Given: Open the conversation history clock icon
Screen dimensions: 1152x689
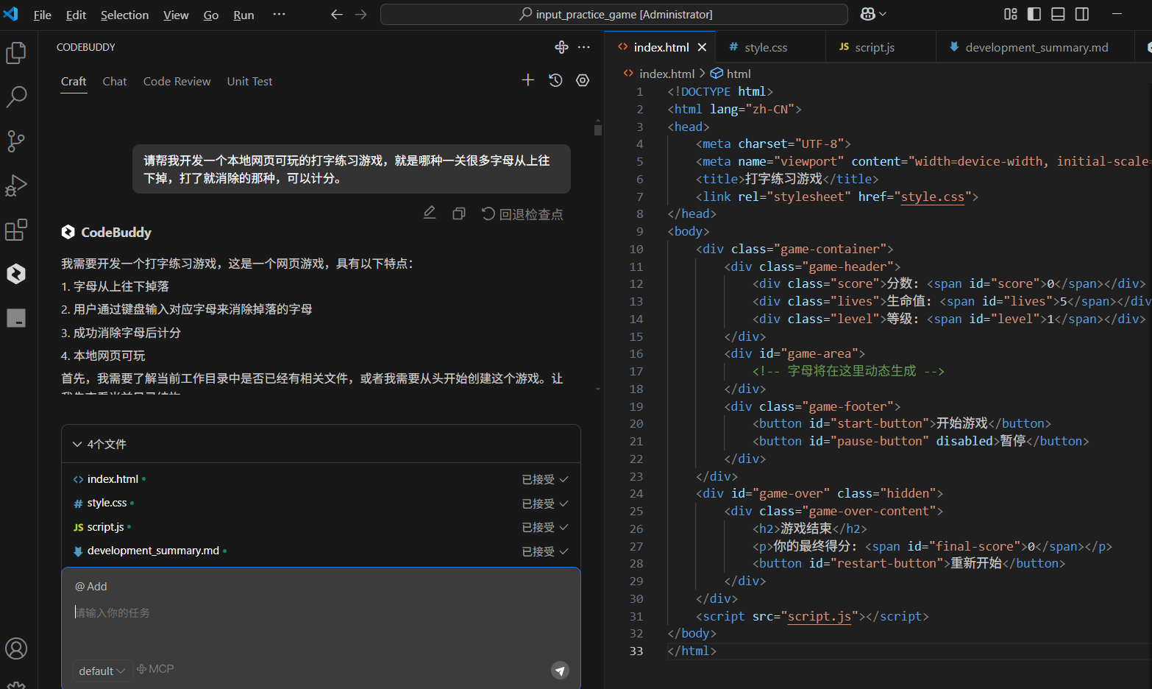Looking at the screenshot, I should click(555, 80).
